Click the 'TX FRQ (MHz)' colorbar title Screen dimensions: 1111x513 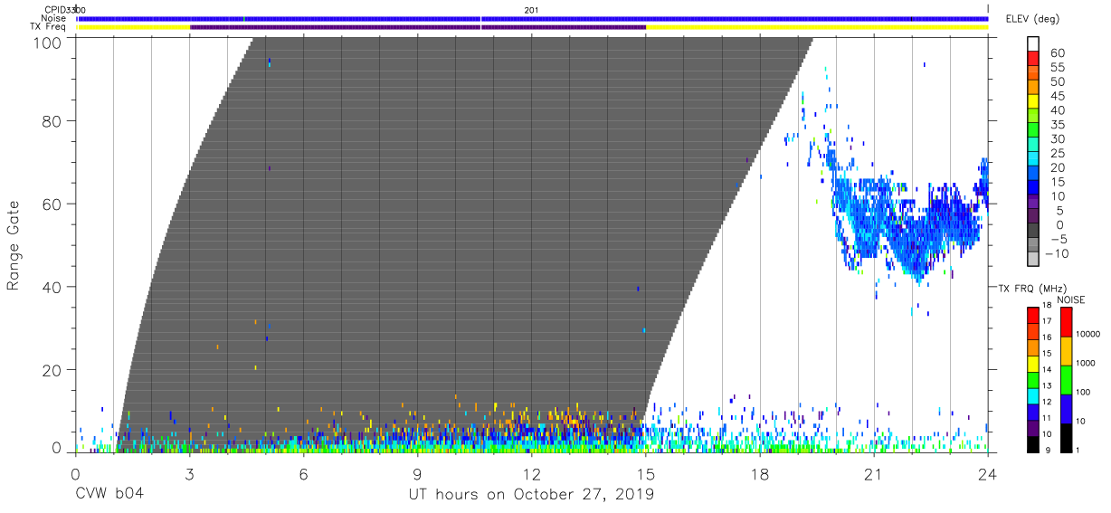1031,289
